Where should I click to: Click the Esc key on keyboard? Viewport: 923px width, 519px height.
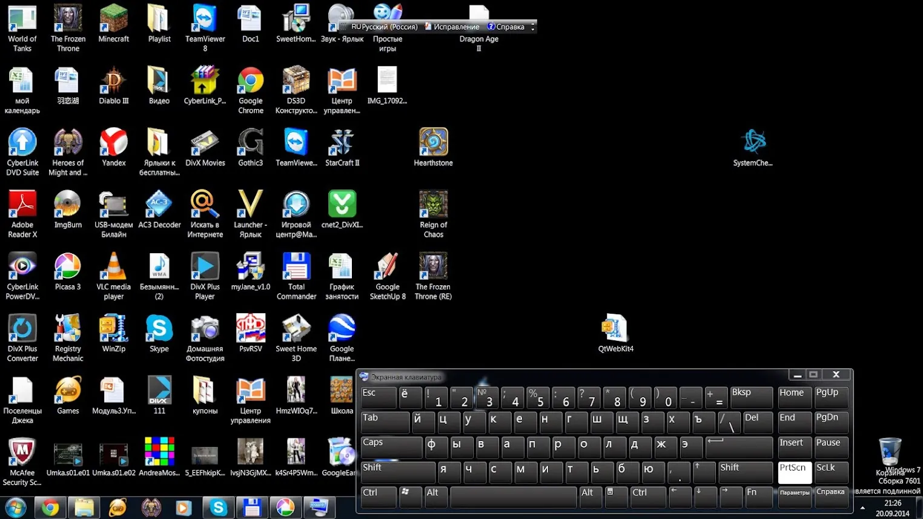[x=379, y=397]
